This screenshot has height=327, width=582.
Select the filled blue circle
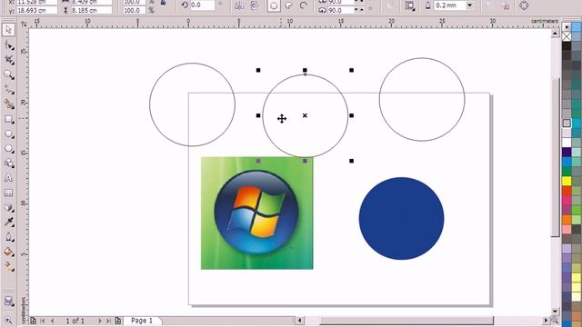pyautogui.click(x=401, y=218)
